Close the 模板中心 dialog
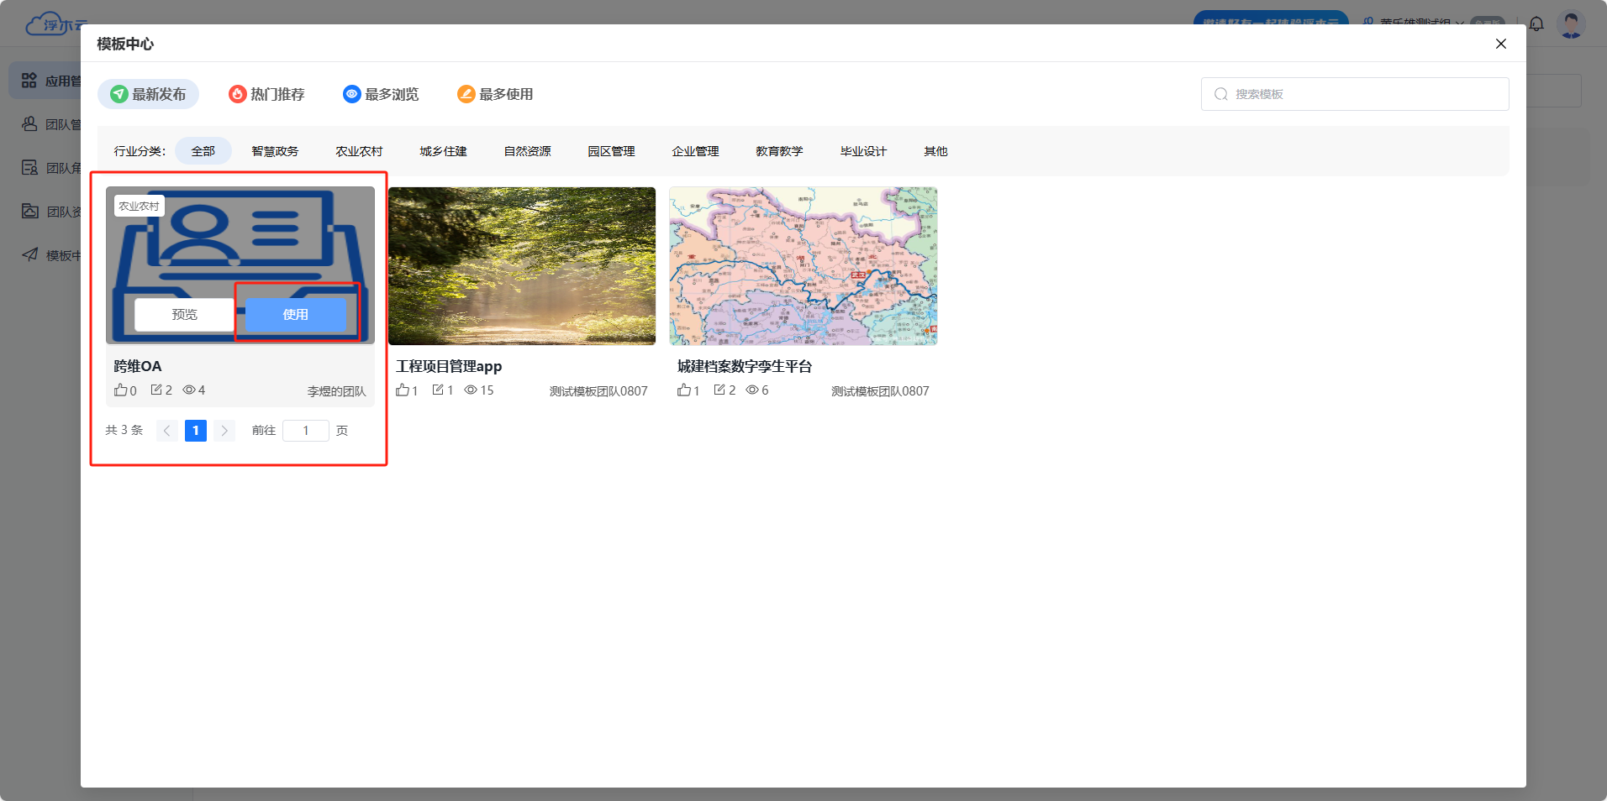Screen dimensions: 1607x801 coord(1500,44)
